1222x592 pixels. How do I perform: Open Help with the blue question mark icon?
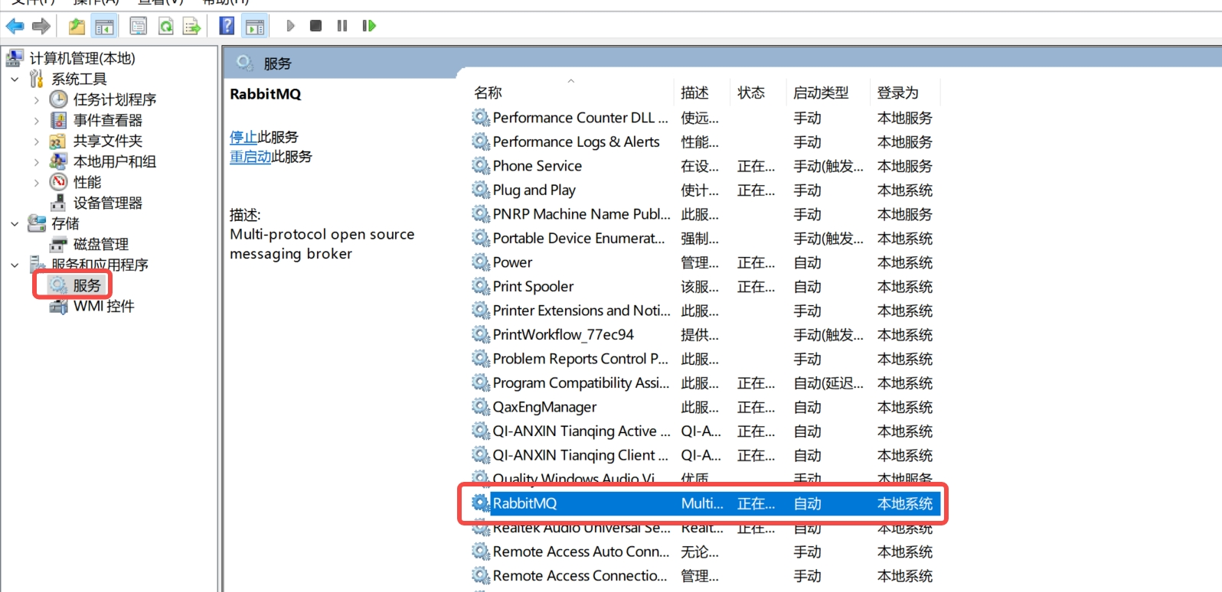[227, 26]
